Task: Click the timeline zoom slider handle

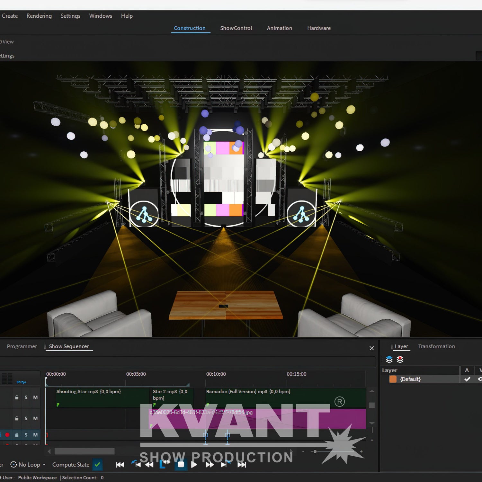Action: pyautogui.click(x=315, y=451)
